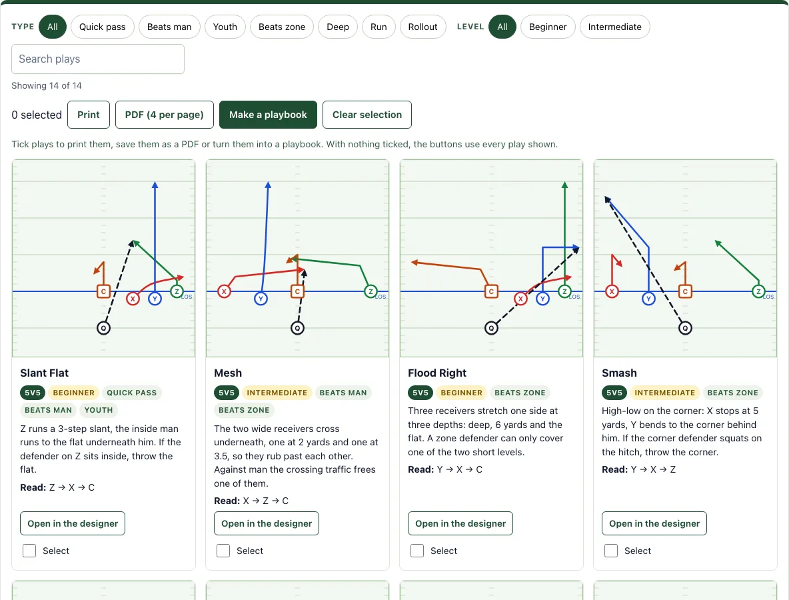The width and height of the screenshot is (789, 600).
Task: Click the Y receiver marker in Smash diagram
Action: 648,299
